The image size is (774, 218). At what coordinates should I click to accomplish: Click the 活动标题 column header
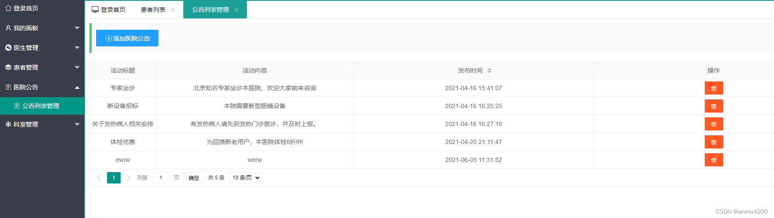(123, 70)
